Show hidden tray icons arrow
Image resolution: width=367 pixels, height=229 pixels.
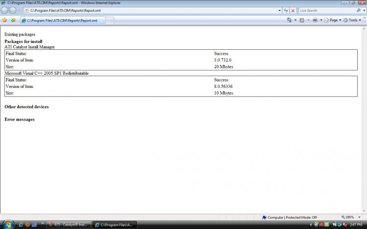coord(311,225)
